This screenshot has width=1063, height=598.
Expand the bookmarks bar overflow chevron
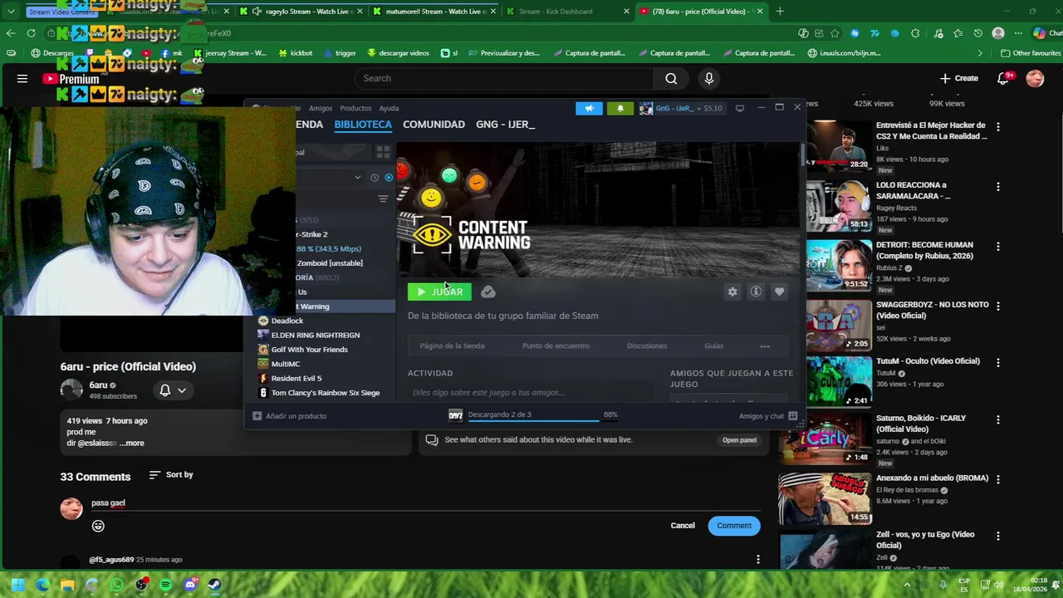click(x=980, y=53)
